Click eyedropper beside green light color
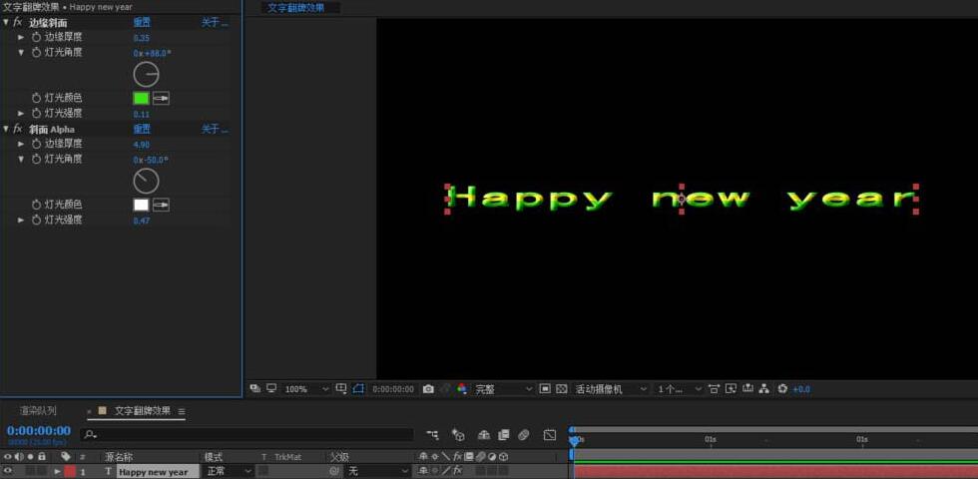Viewport: 978px width, 479px height. point(161,98)
